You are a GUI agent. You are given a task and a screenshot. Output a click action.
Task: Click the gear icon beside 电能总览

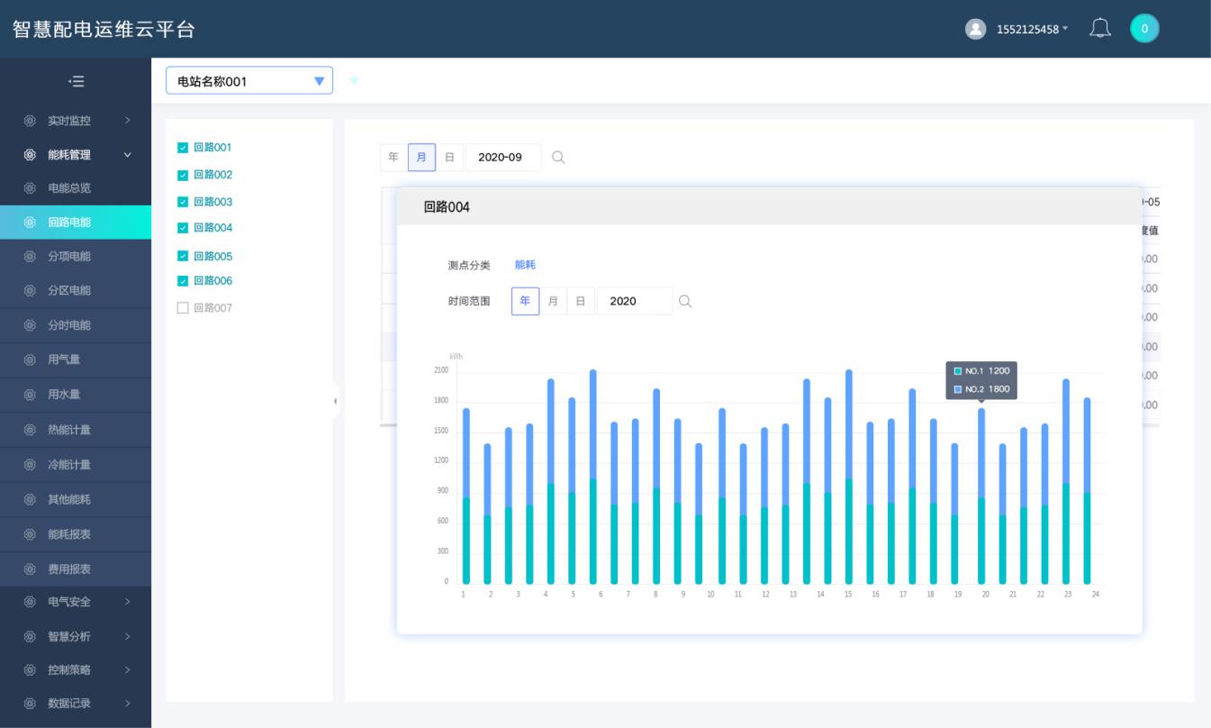tap(30, 188)
